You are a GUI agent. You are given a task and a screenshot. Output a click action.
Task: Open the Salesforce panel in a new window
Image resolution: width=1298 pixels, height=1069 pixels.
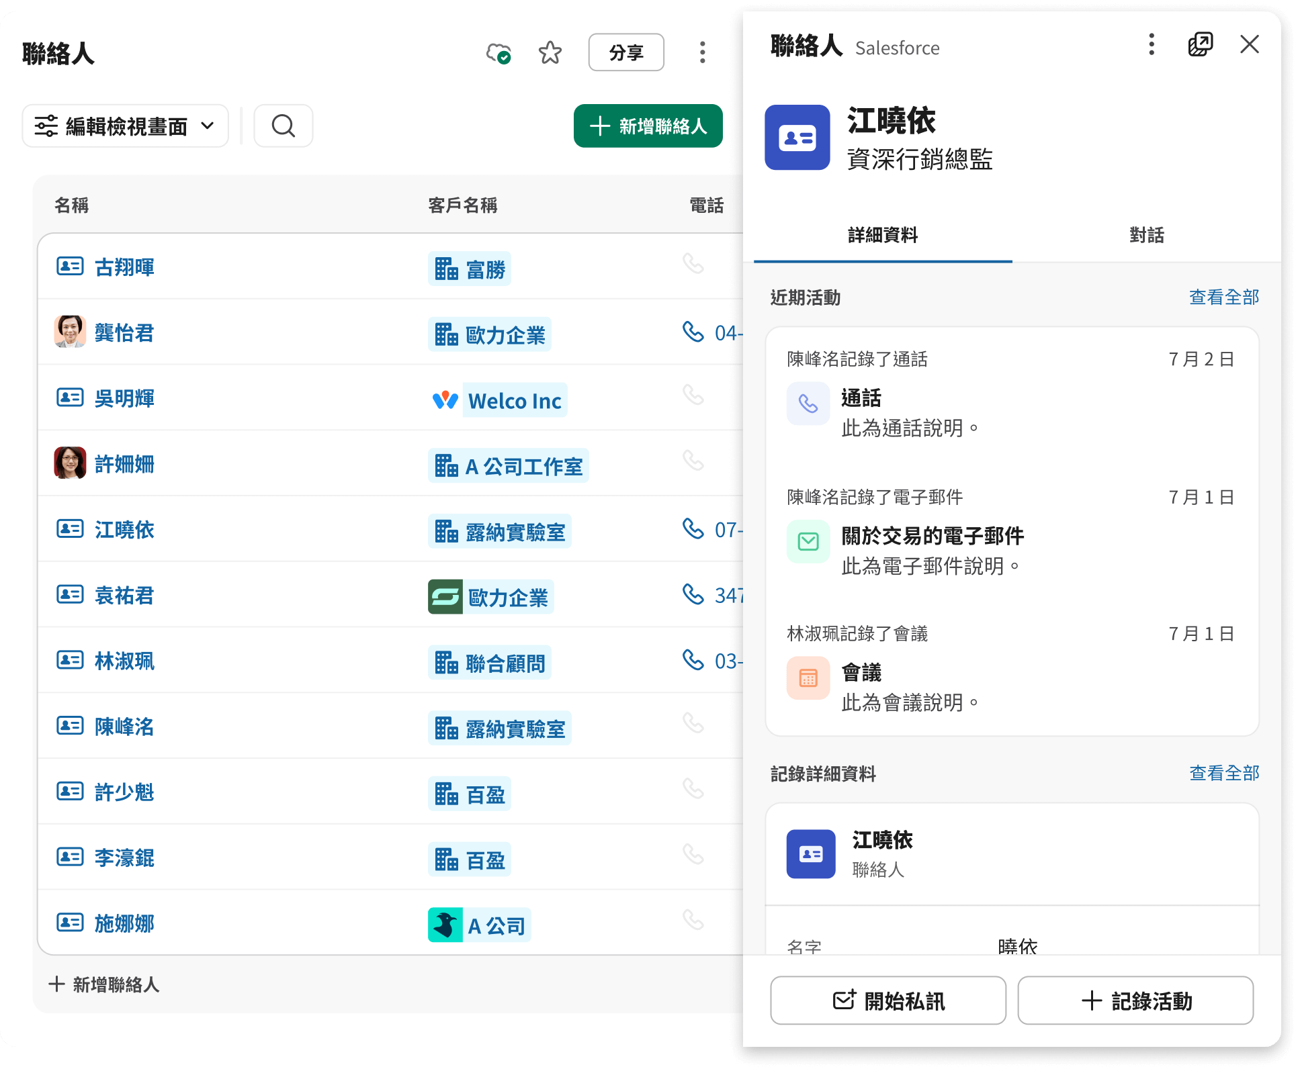[1201, 44]
